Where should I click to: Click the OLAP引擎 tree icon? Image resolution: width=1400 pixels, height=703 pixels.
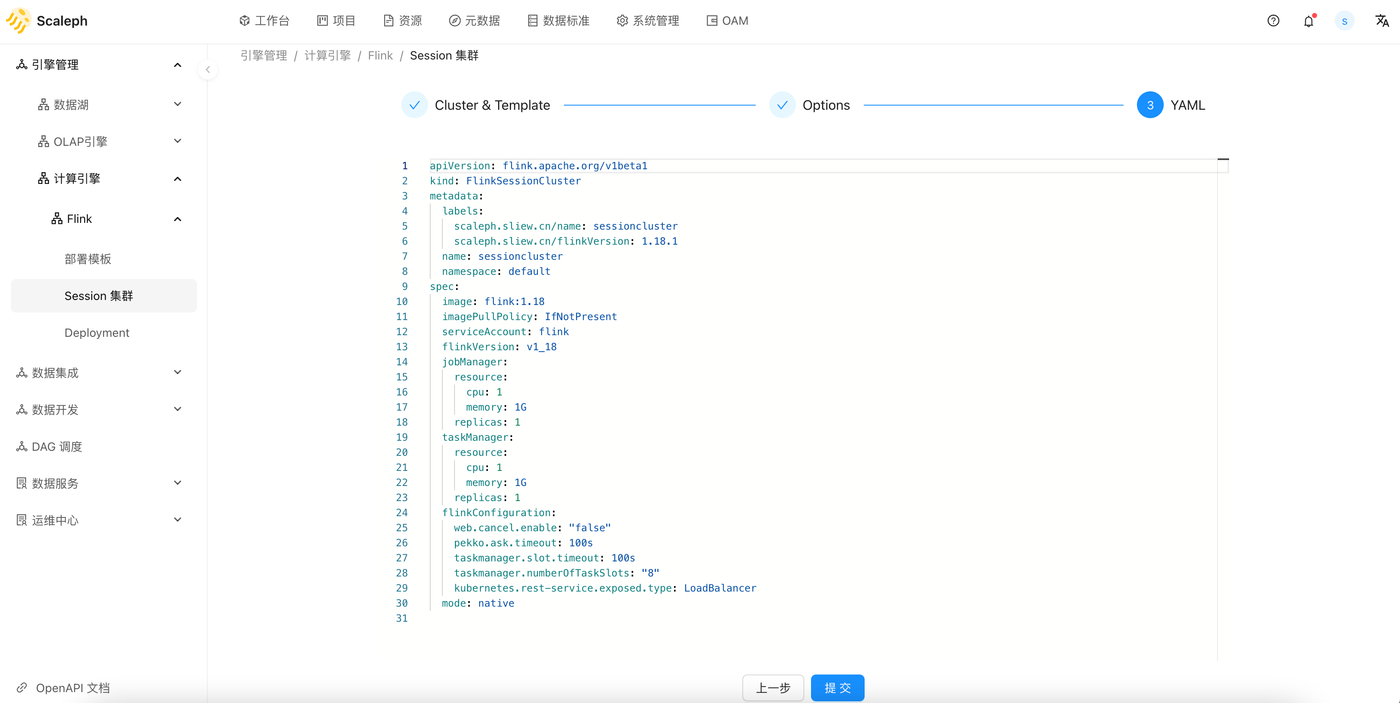point(44,141)
